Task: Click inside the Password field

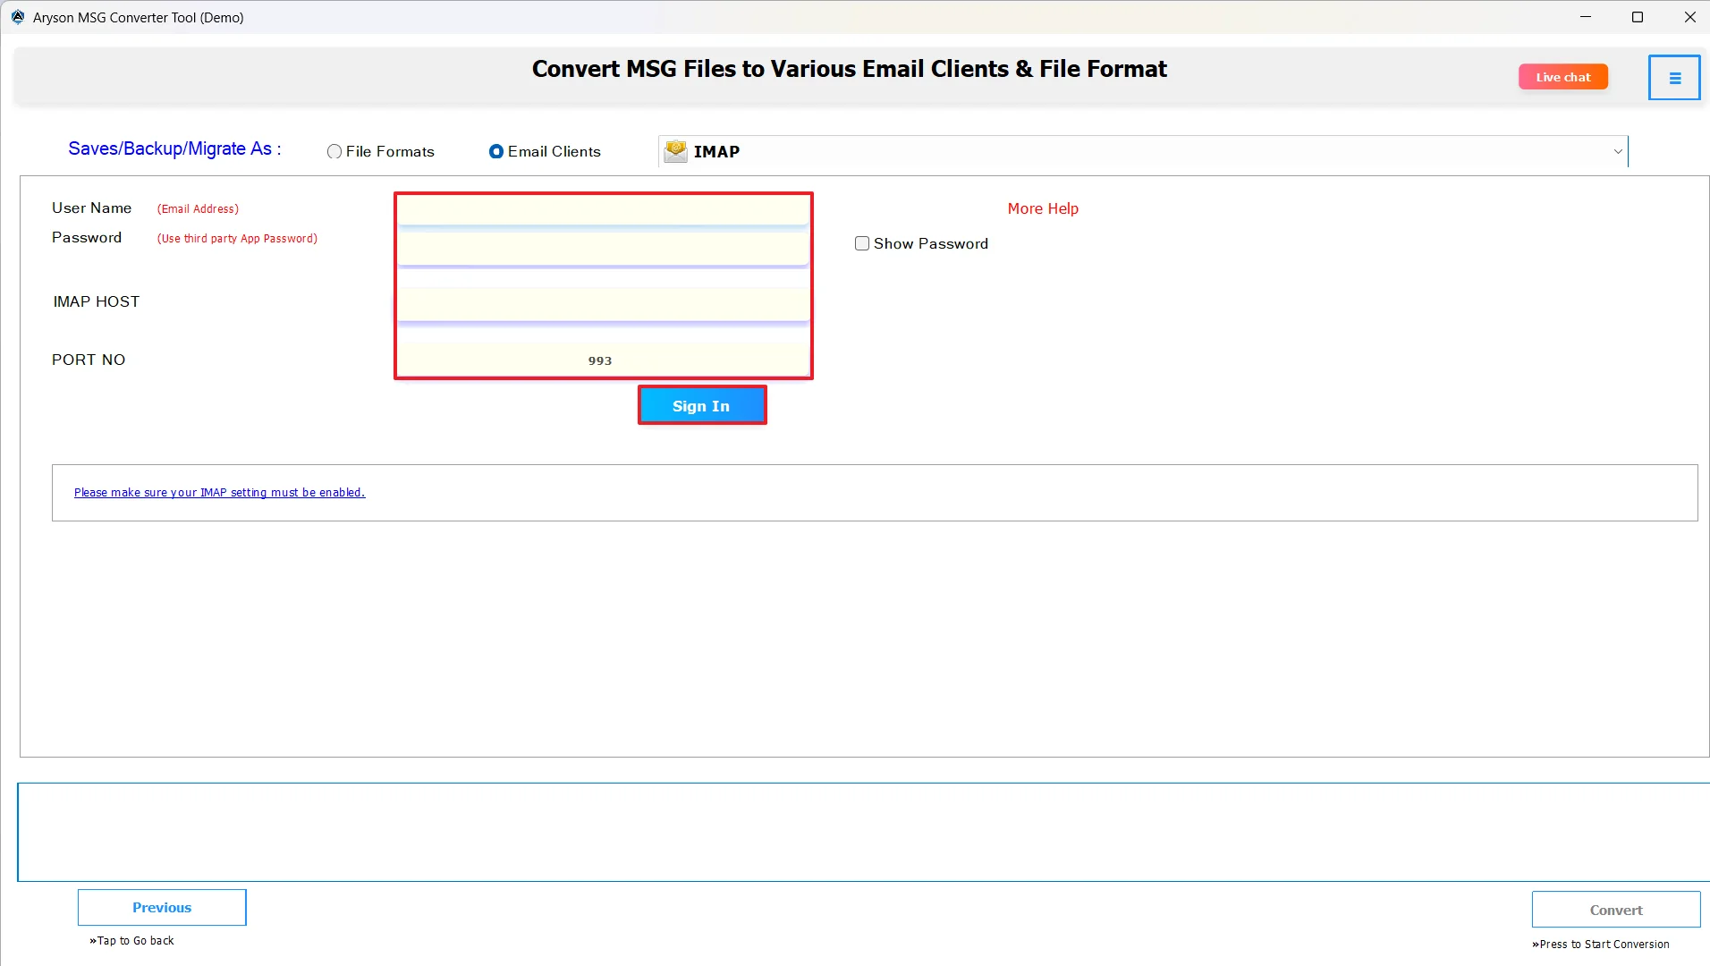Action: (x=604, y=248)
